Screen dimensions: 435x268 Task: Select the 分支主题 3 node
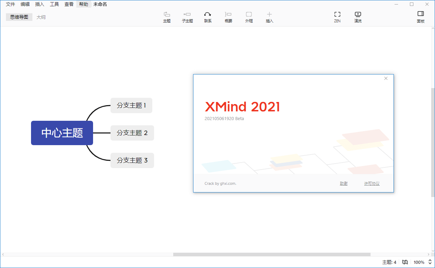click(132, 160)
